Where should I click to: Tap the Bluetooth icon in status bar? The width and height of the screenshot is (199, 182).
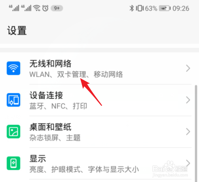(132, 8)
